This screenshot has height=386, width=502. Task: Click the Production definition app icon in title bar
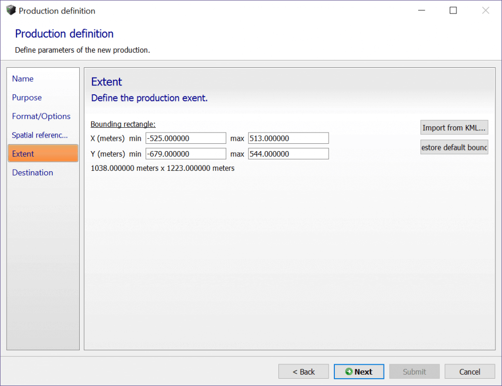pyautogui.click(x=11, y=10)
